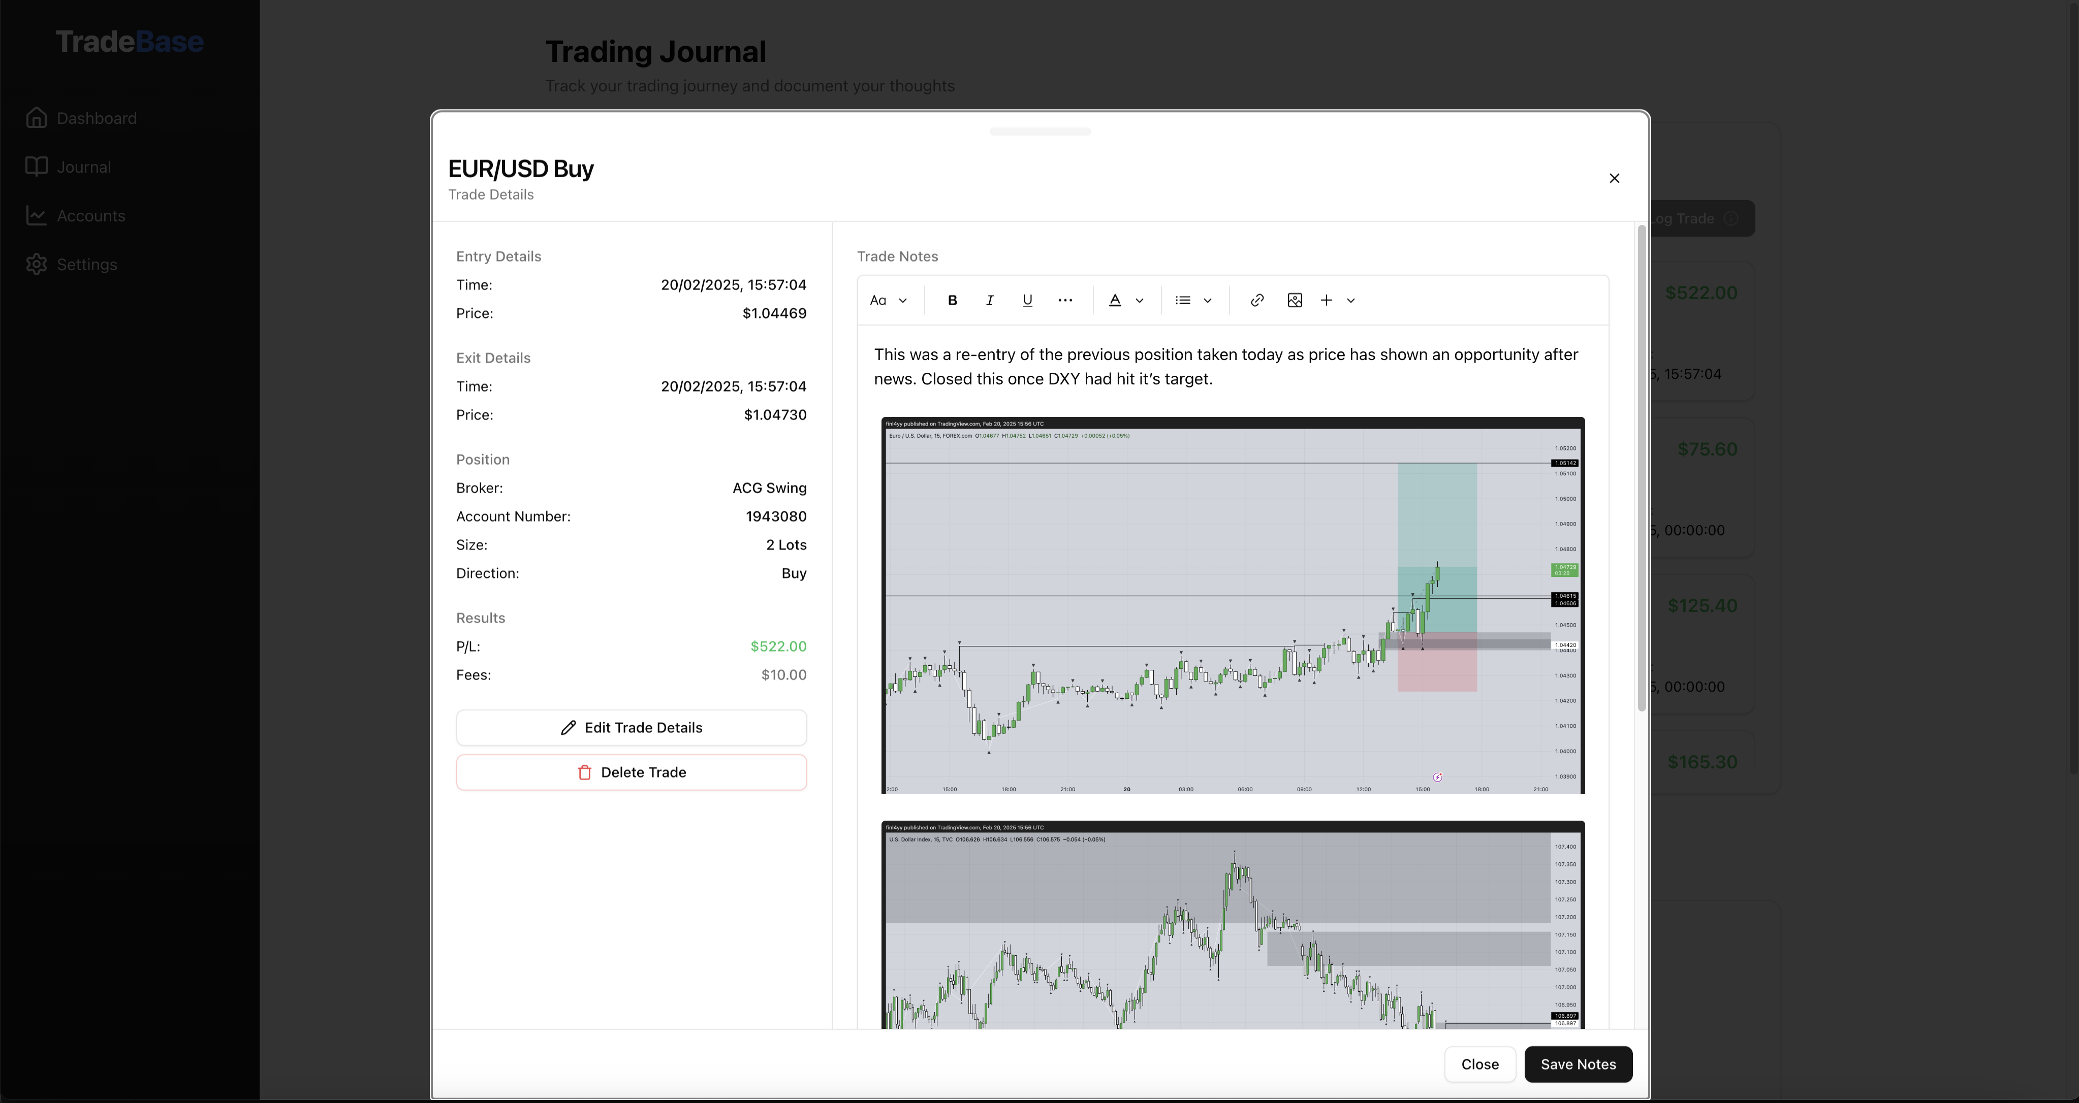
Task: Click the account number 1943080
Action: (776, 516)
